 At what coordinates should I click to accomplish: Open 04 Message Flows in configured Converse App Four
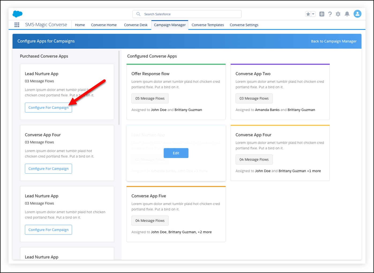coord(254,159)
